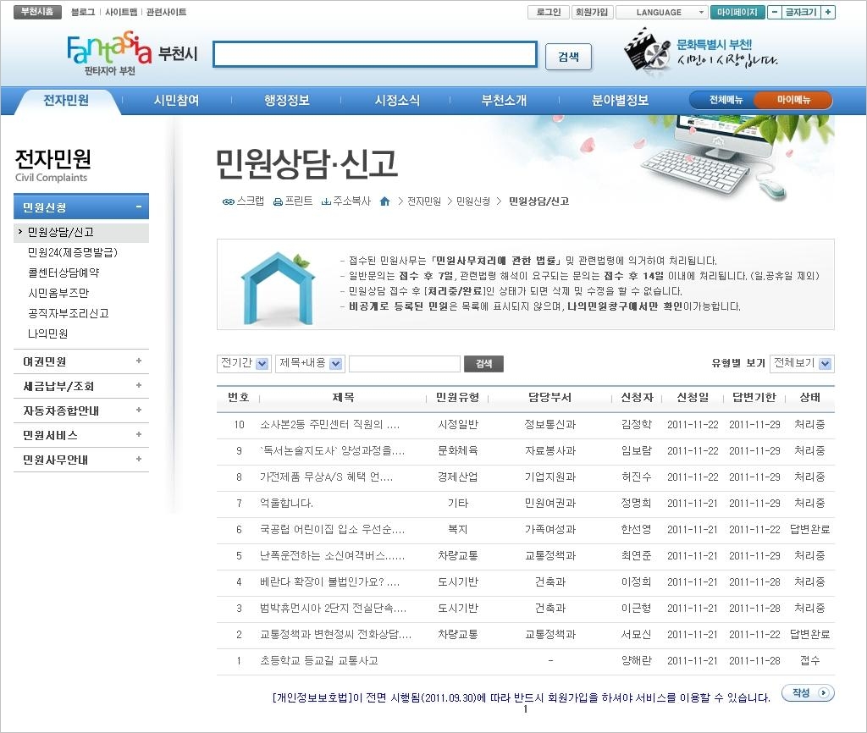Screen dimensions: 867x733
Task: Click the 스크랩 scrap icon
Action: [228, 201]
